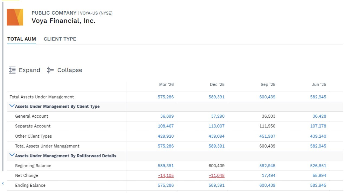Collapse Assets Under Management By Client Type section
The width and height of the screenshot is (346, 193).
point(12,106)
